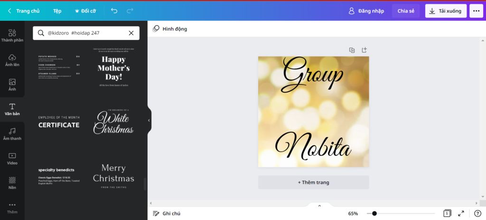Screen dimensions: 486x220
Task: Open the Hình động animation option
Action: tap(170, 29)
